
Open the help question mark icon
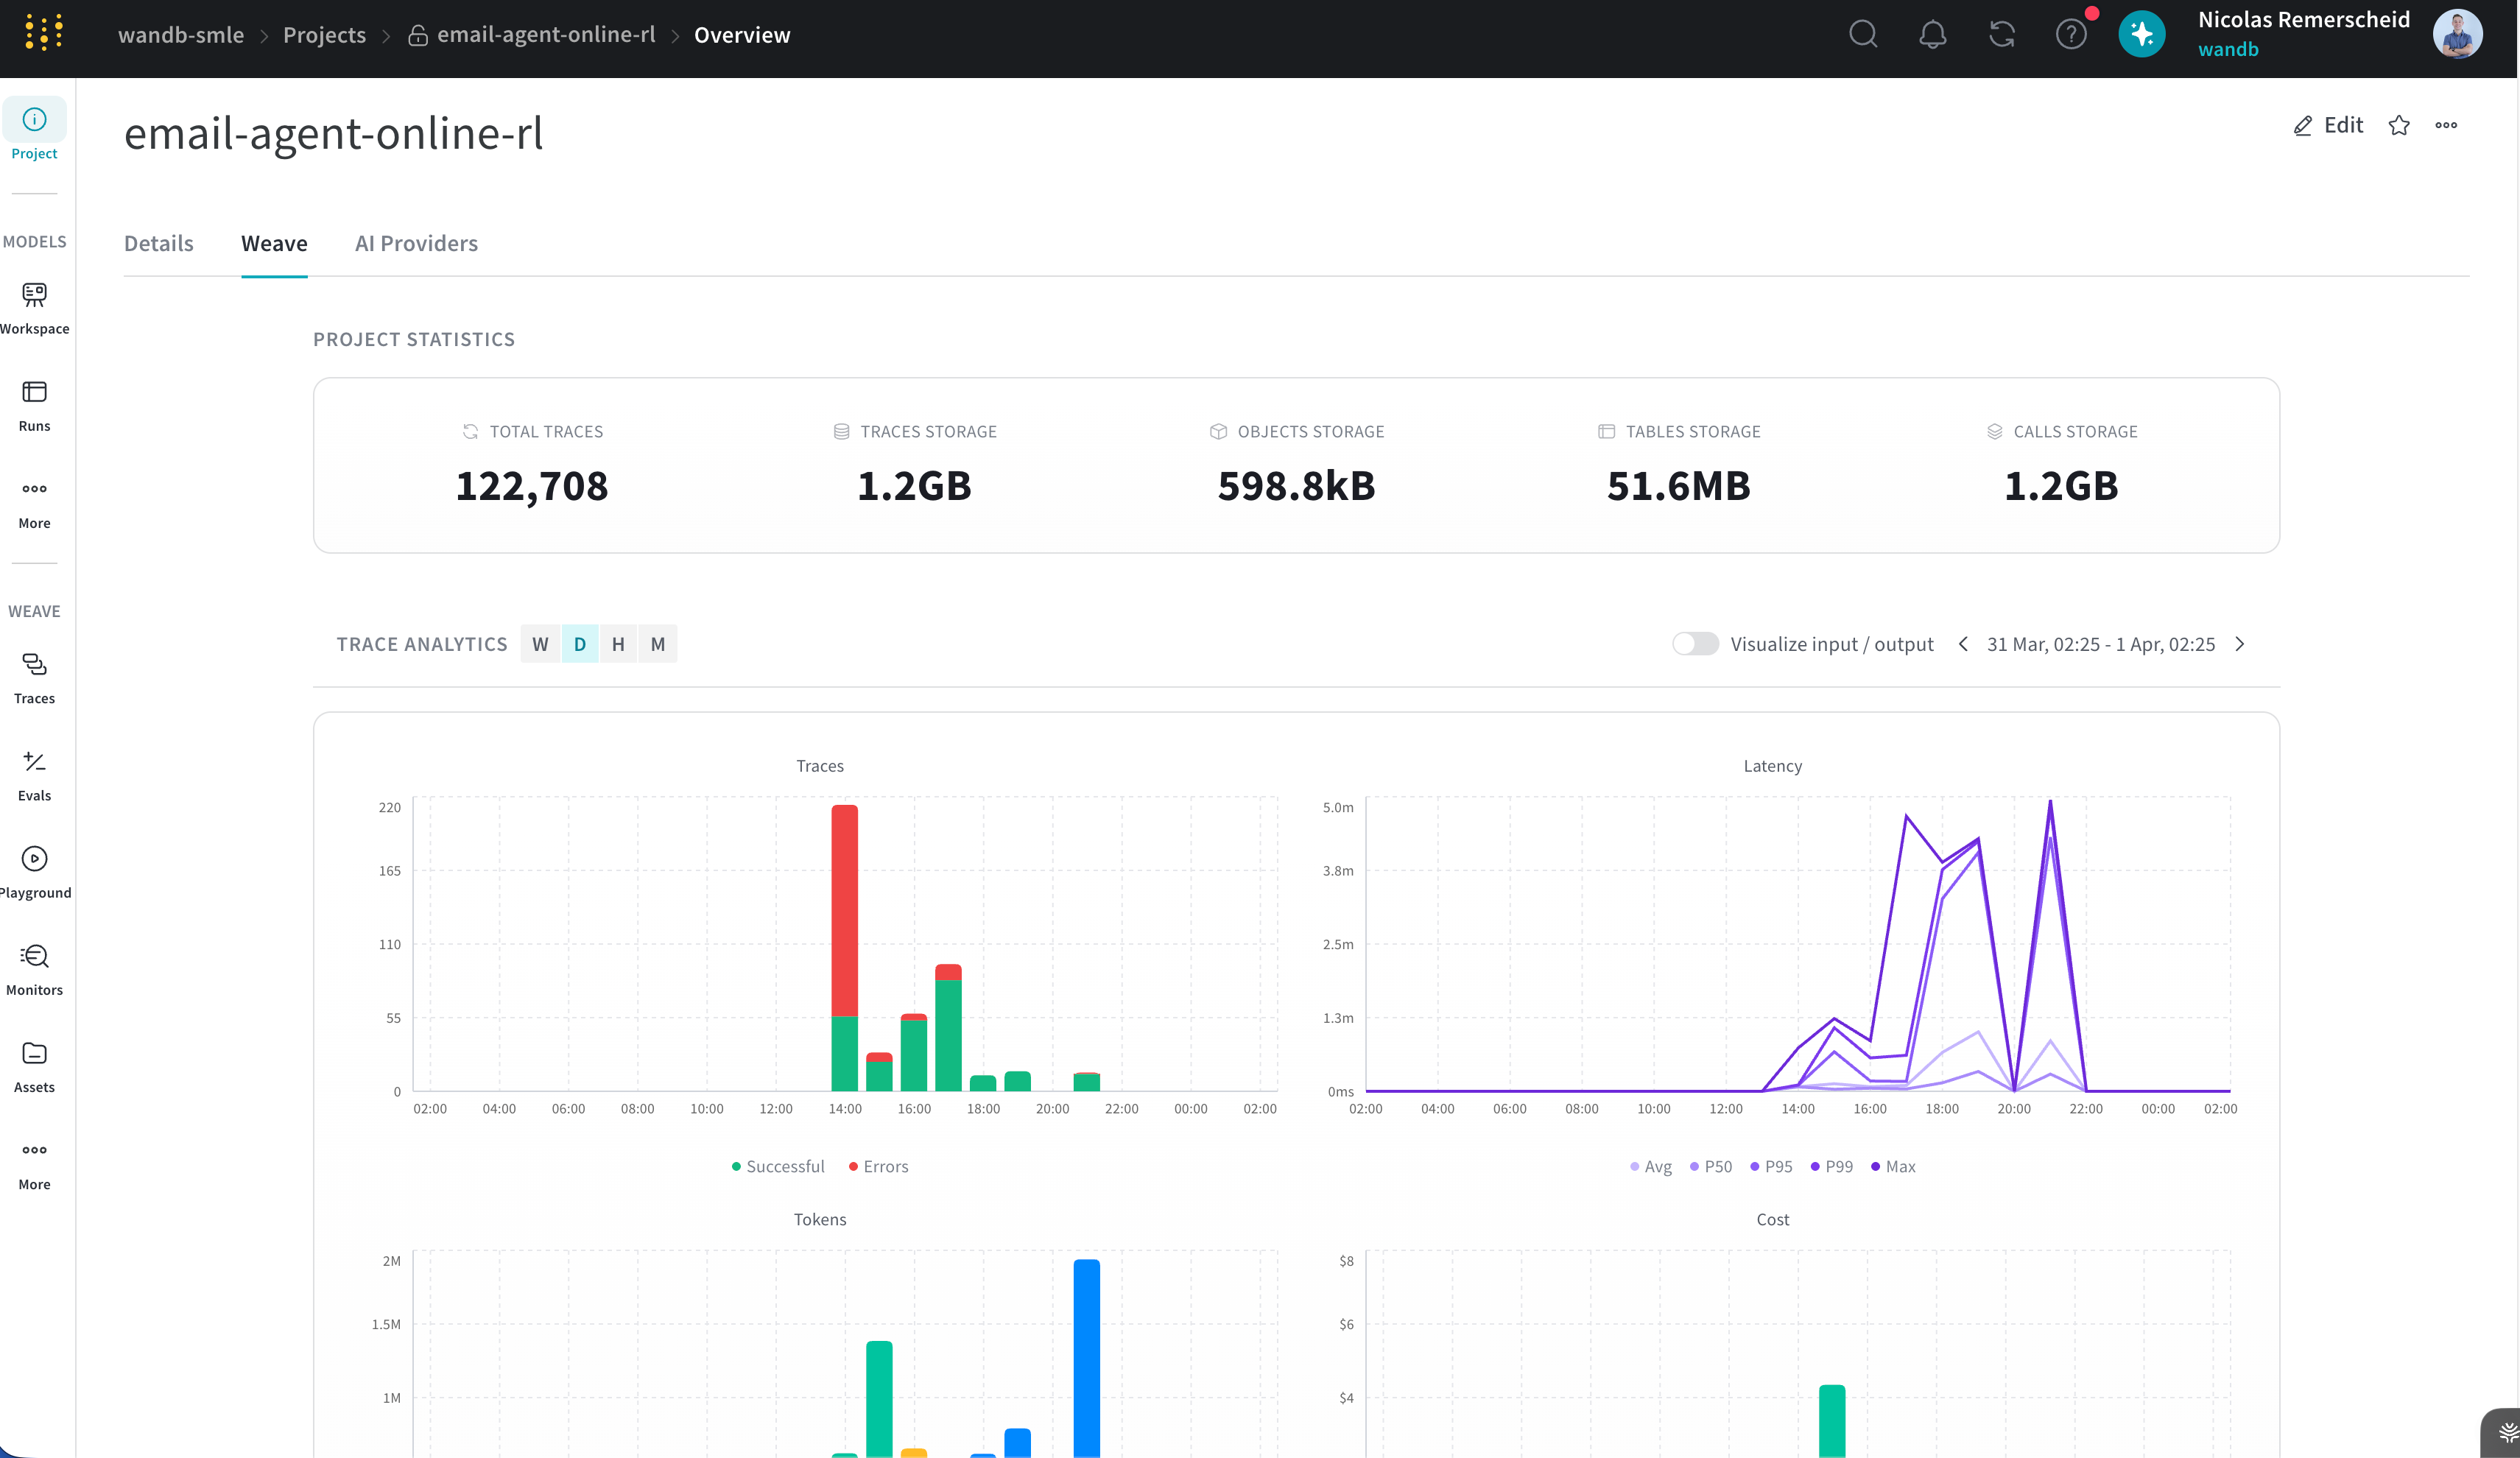(x=2071, y=35)
